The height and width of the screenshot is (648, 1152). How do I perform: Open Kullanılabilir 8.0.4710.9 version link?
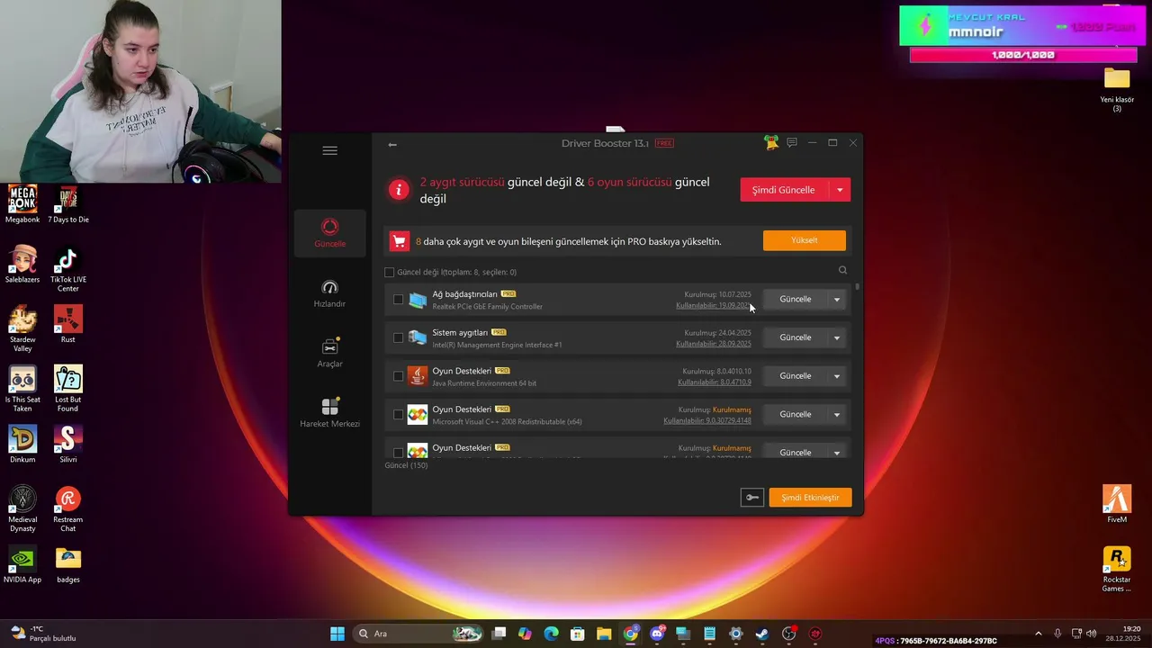[x=715, y=382]
